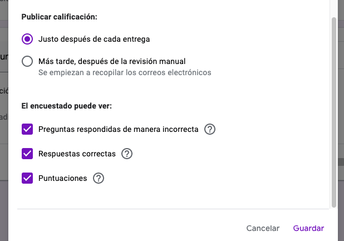
Task: Click the 'El encuestado puede ver:' heading
Action: point(67,106)
